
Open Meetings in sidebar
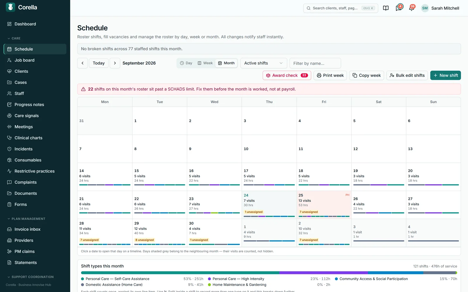tap(35, 127)
